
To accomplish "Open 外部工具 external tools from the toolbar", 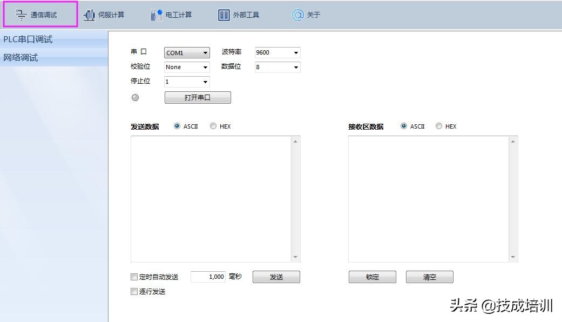I will coord(238,15).
